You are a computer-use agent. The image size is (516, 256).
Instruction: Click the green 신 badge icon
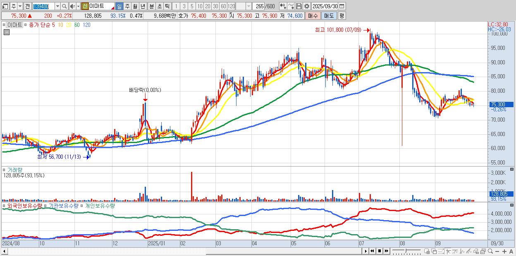85,6
